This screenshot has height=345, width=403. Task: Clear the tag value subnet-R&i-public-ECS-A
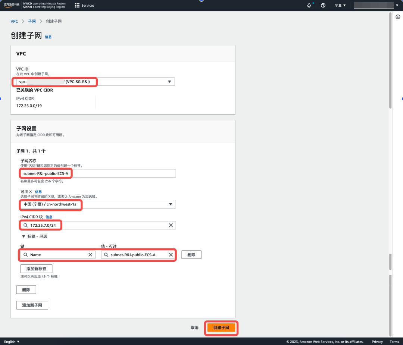click(x=171, y=255)
